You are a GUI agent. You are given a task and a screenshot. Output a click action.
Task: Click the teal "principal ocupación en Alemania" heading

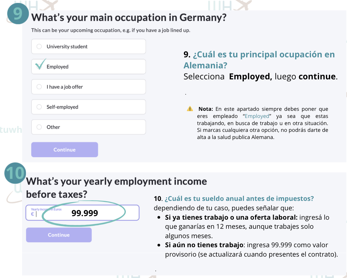(259, 60)
